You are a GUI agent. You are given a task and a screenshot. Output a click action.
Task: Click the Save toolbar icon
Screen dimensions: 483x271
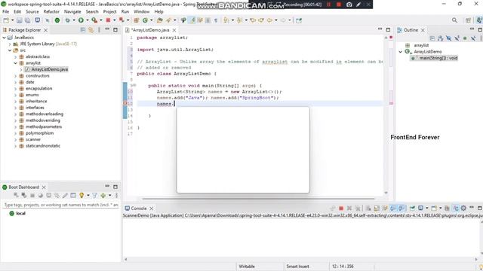[x=20, y=20]
